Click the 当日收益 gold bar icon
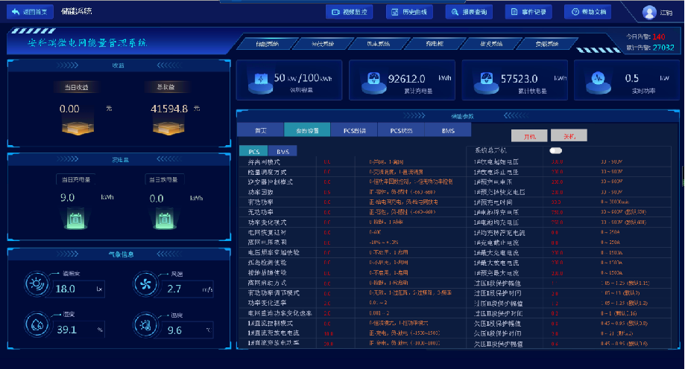Screen dimensions: 685x369 tap(78, 128)
